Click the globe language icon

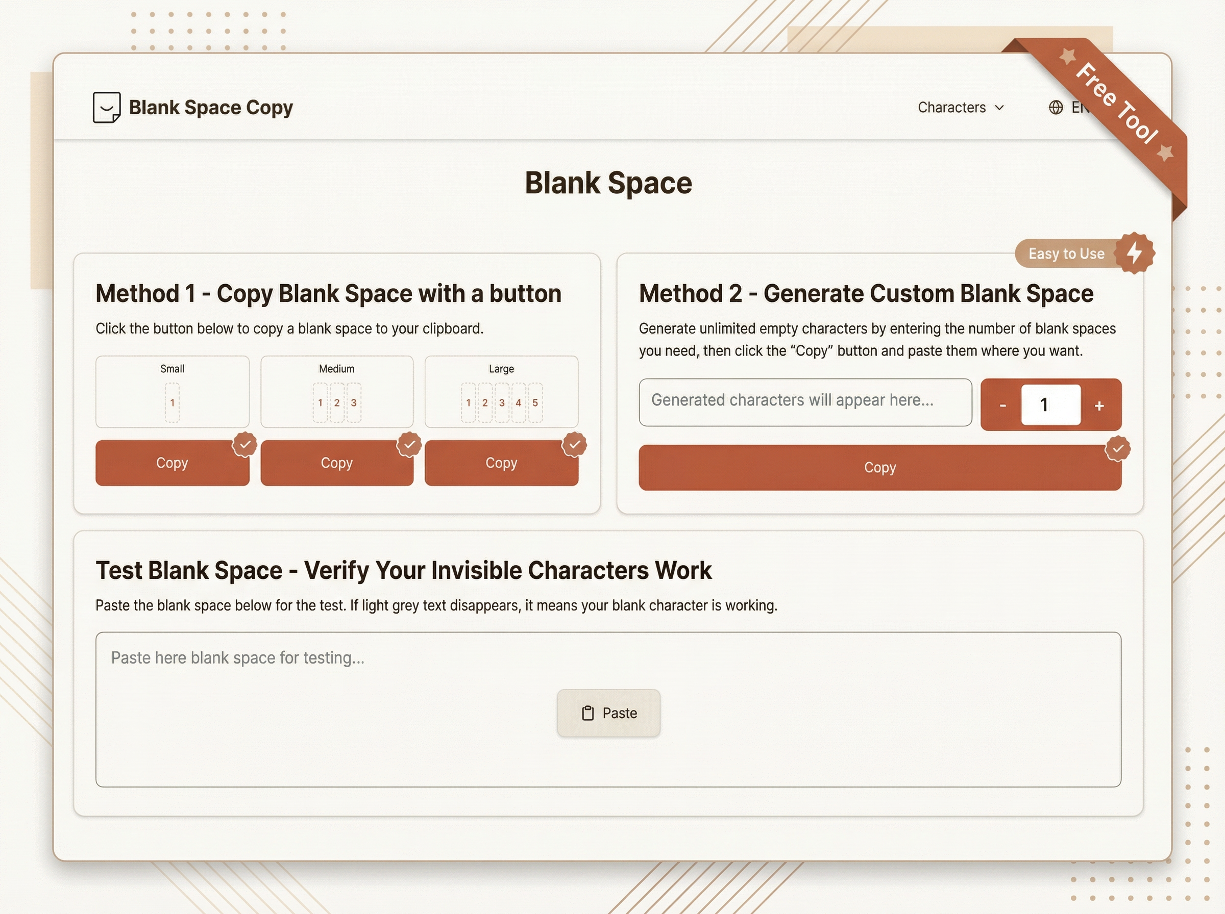[1055, 107]
